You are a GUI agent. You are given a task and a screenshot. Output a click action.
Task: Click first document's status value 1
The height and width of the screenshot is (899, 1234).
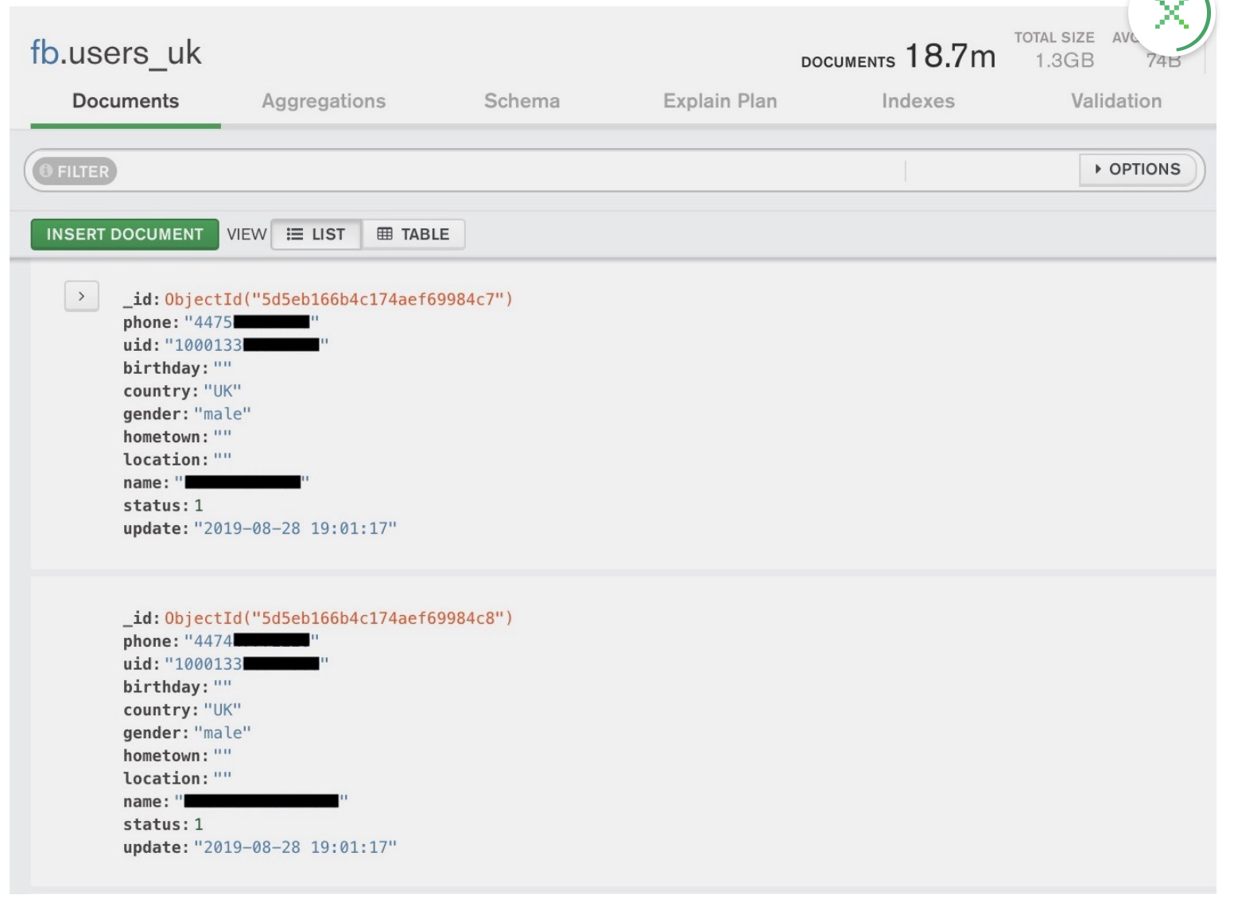(199, 506)
